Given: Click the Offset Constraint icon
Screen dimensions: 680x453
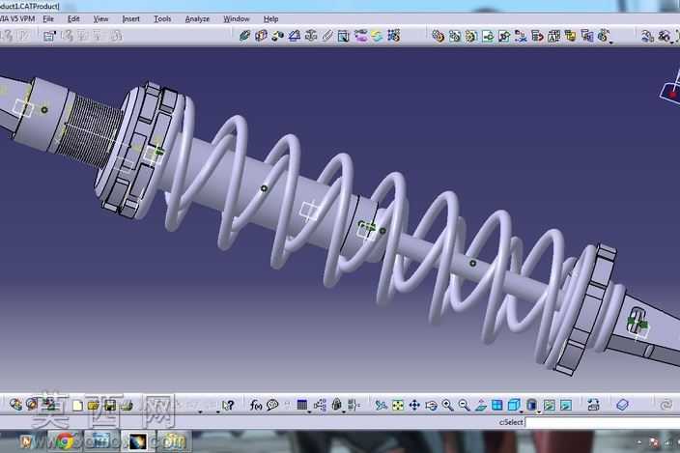Looking at the screenshot, I should tap(277, 36).
